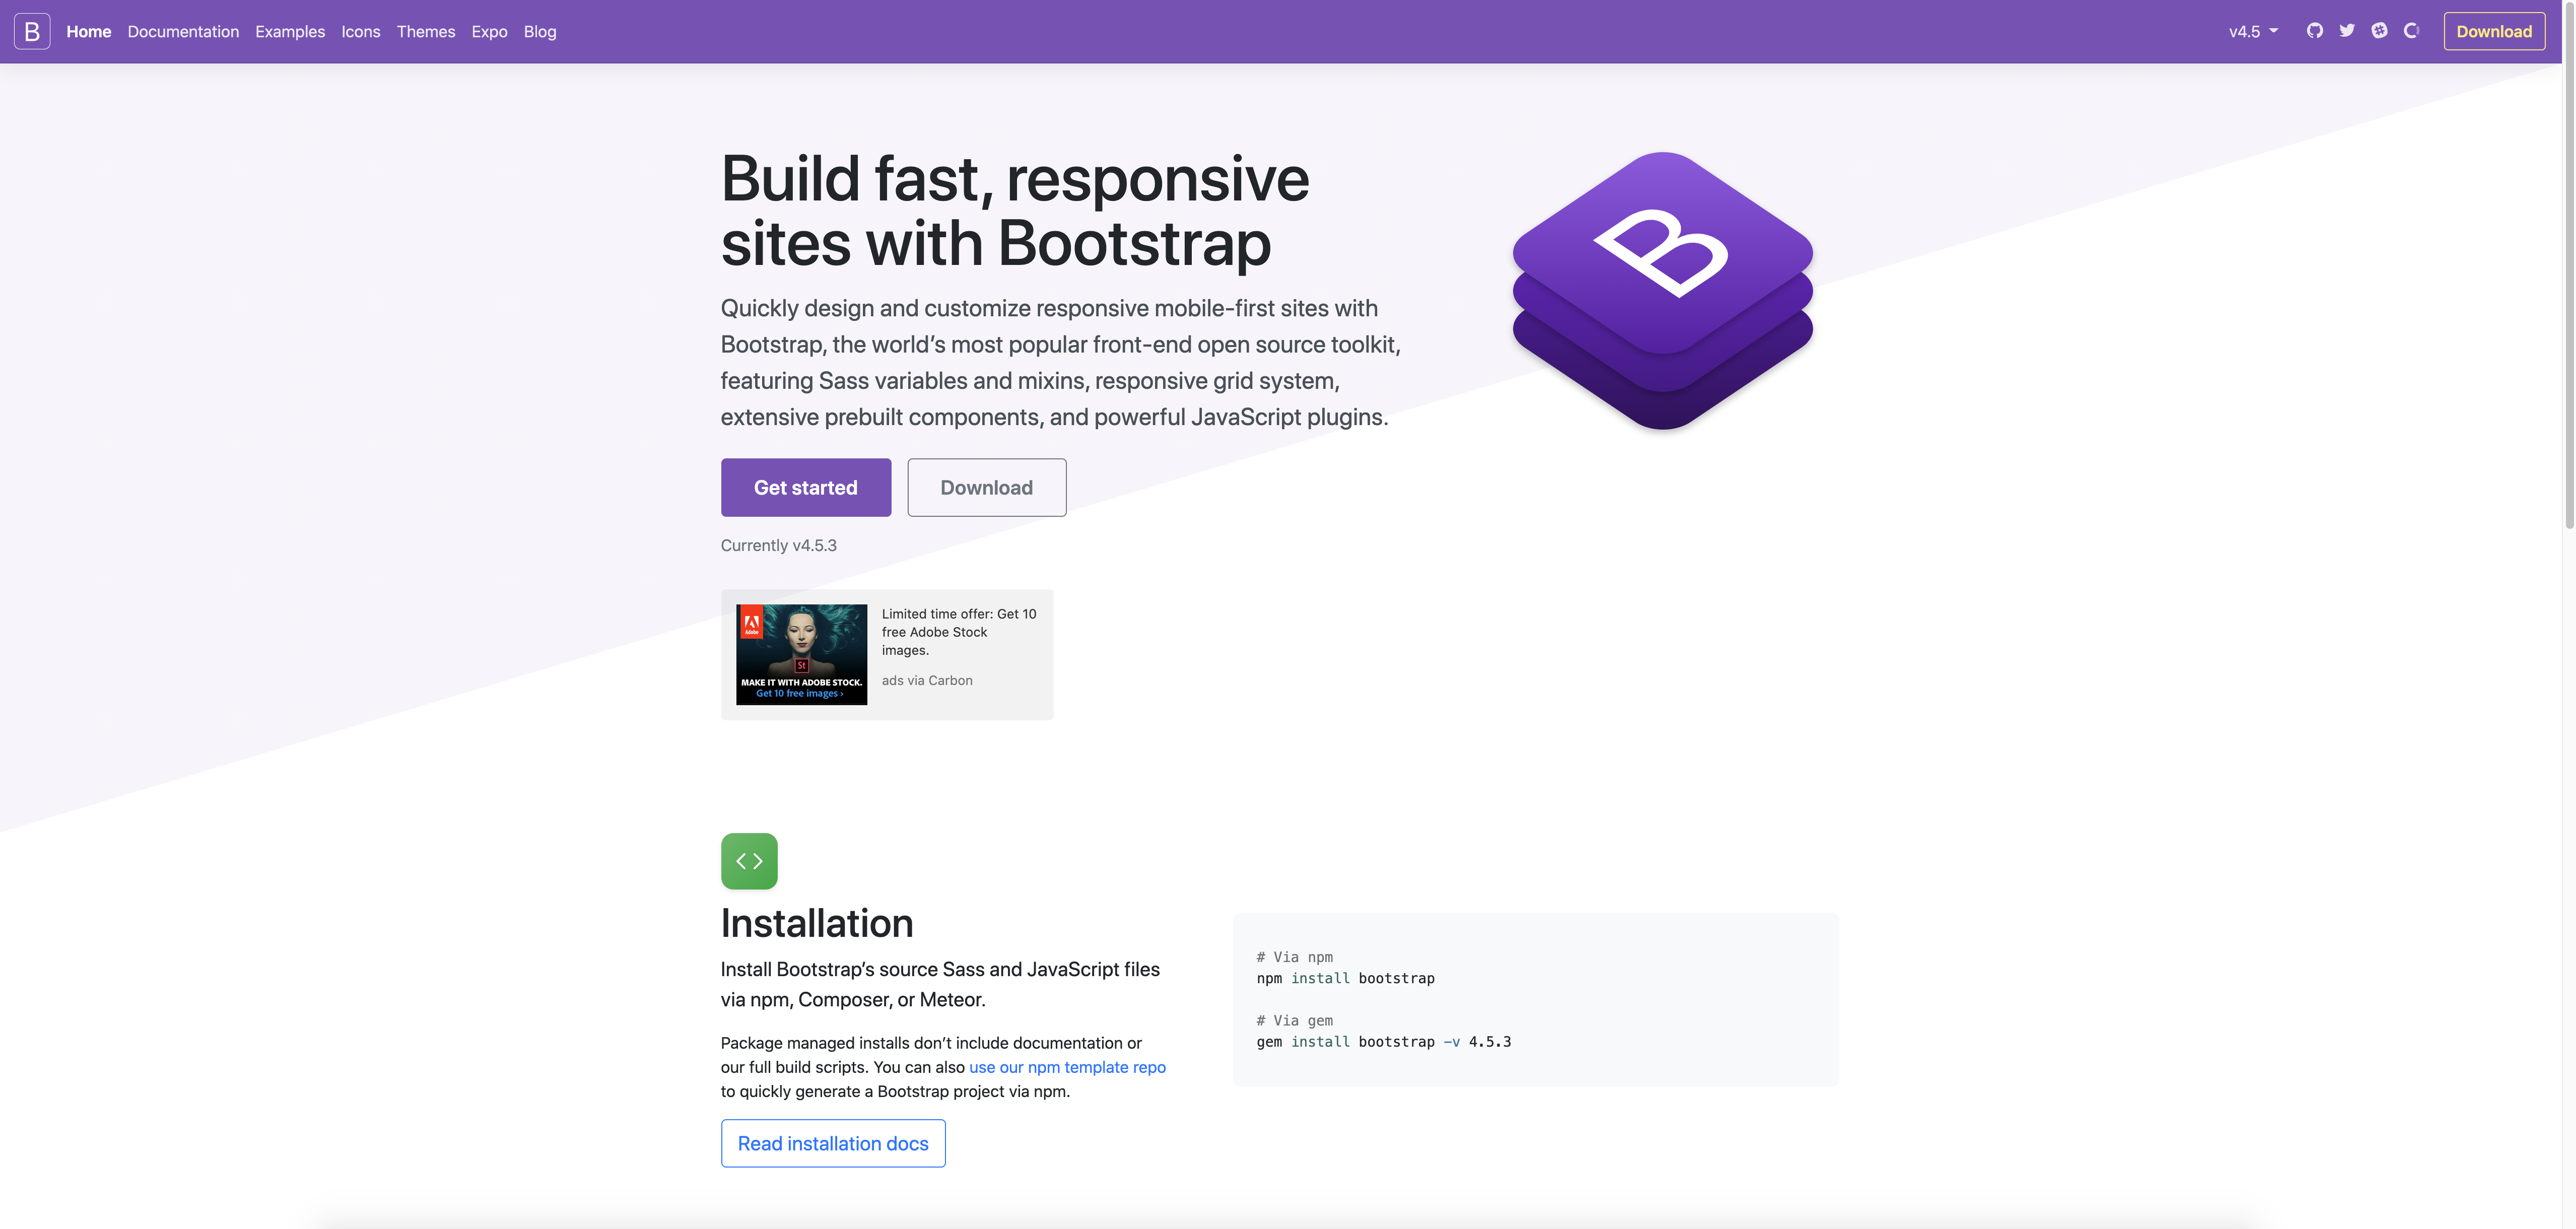Click the Read installation docs button
2576x1229 pixels.
tap(833, 1143)
